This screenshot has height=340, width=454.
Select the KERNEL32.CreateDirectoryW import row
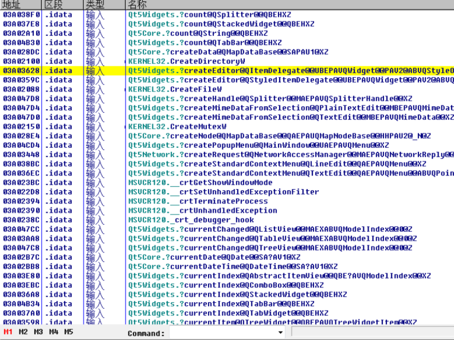point(187,61)
